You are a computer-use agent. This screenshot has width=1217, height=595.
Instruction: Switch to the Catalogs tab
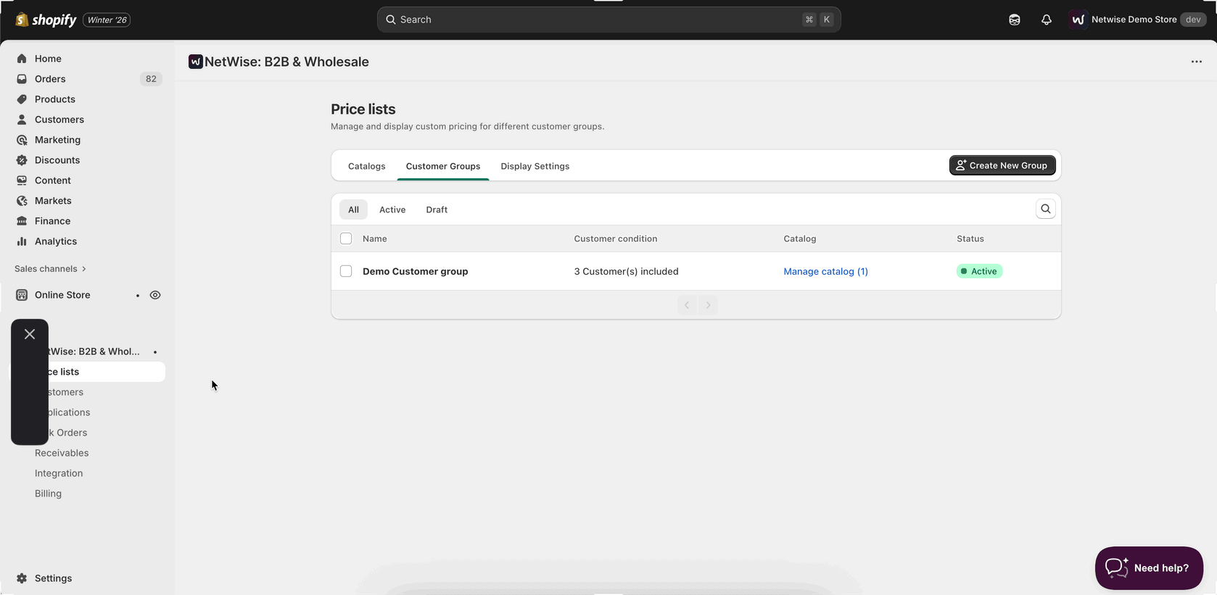click(366, 166)
